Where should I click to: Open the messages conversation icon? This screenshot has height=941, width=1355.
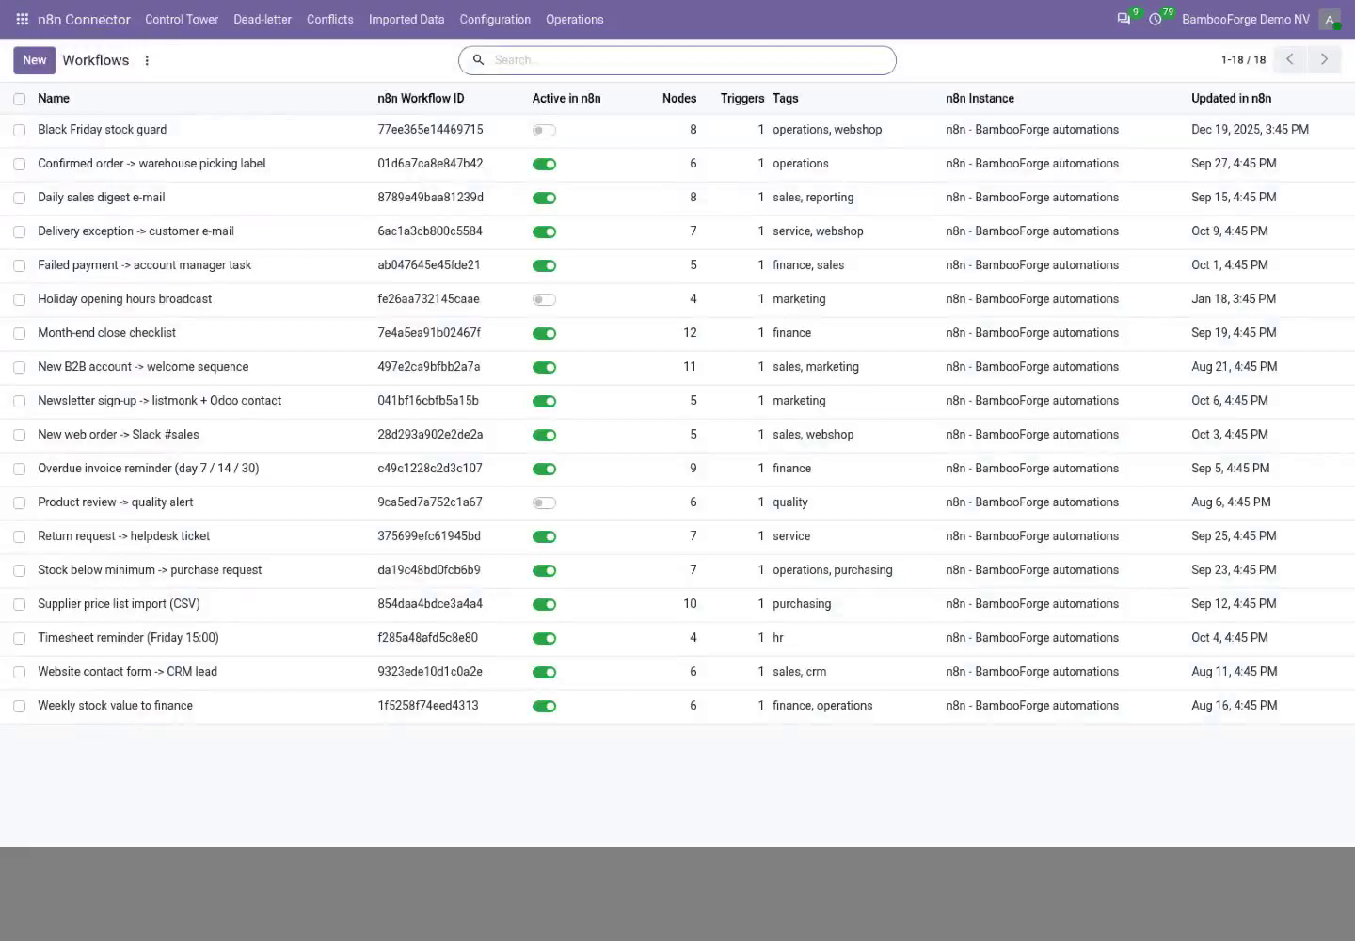1124,19
